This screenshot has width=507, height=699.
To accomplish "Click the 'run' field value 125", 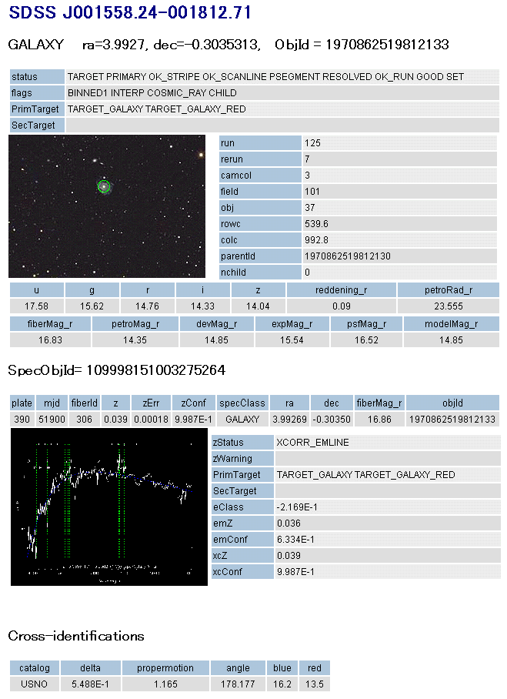I will point(312,143).
